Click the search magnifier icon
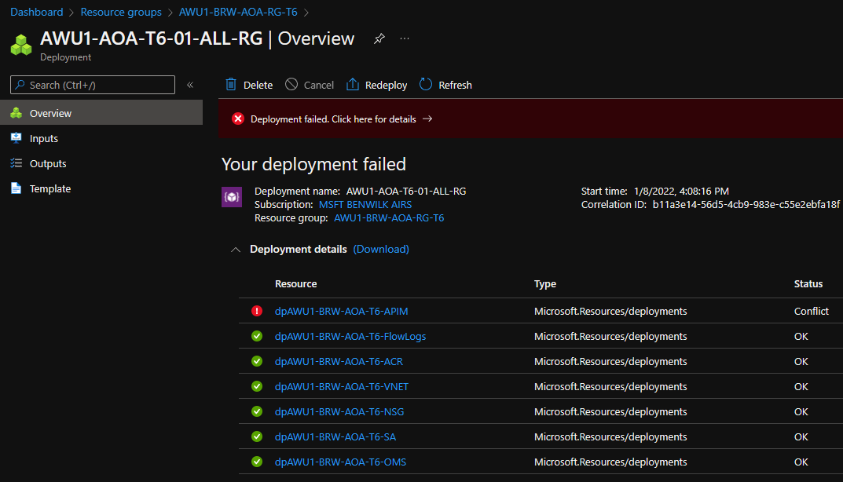843x482 pixels. [x=20, y=85]
